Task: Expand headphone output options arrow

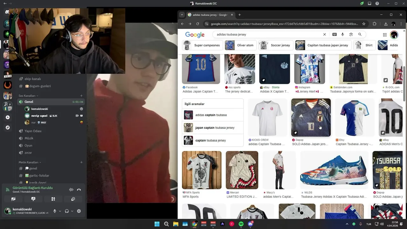Action: coord(72,211)
